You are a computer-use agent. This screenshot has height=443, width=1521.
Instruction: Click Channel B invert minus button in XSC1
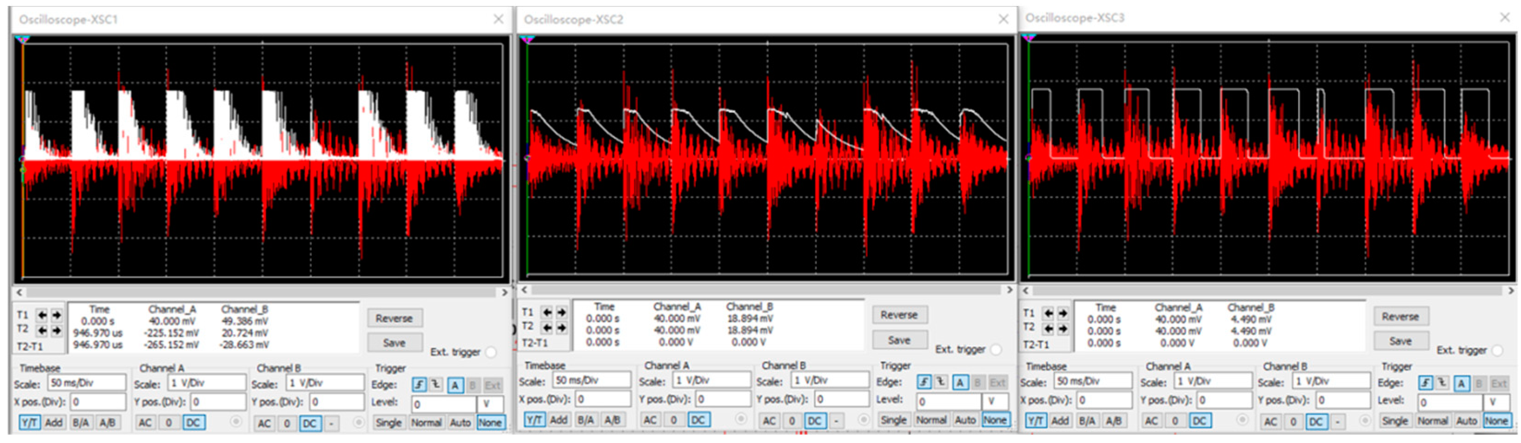point(331,423)
